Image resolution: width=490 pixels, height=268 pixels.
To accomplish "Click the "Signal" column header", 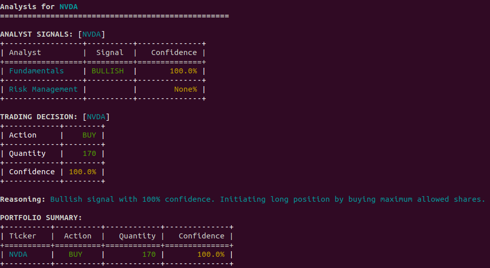I will click(x=110, y=52).
